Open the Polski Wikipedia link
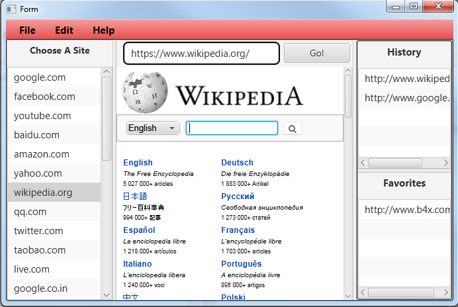Image resolution: width=458 pixels, height=307 pixels. (x=233, y=297)
